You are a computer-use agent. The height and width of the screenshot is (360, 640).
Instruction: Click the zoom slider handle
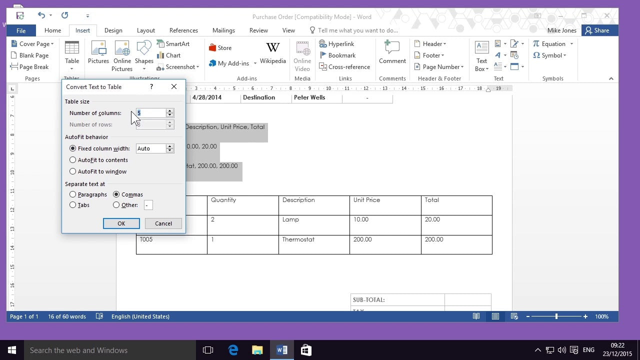click(x=556, y=316)
